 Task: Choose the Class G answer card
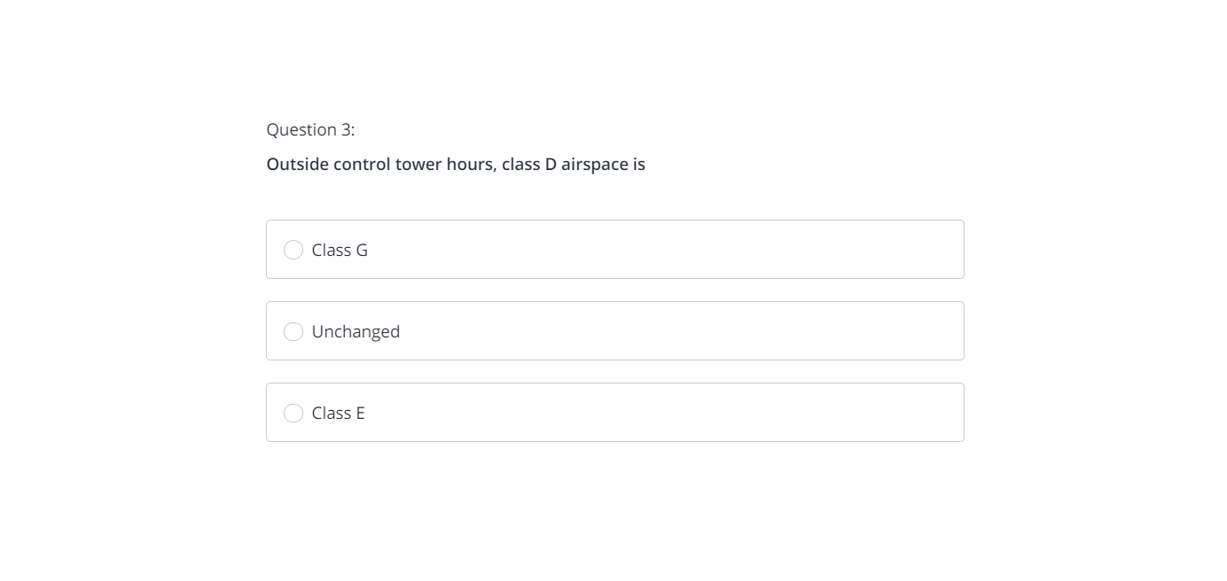click(615, 250)
